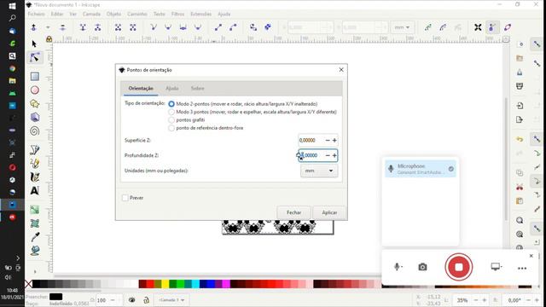Click the delete selected nodes icon
The image size is (546, 307).
(x=62, y=27)
